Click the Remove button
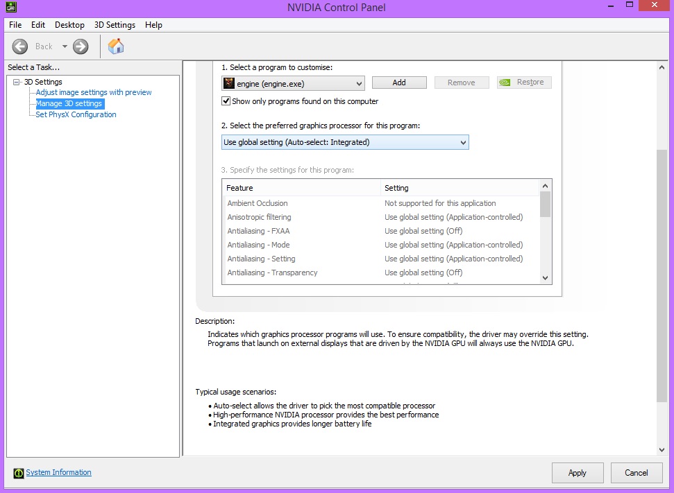The width and height of the screenshot is (674, 493). (x=462, y=83)
